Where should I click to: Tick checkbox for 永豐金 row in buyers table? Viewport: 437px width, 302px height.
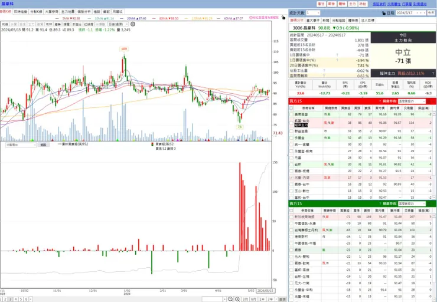291,138
